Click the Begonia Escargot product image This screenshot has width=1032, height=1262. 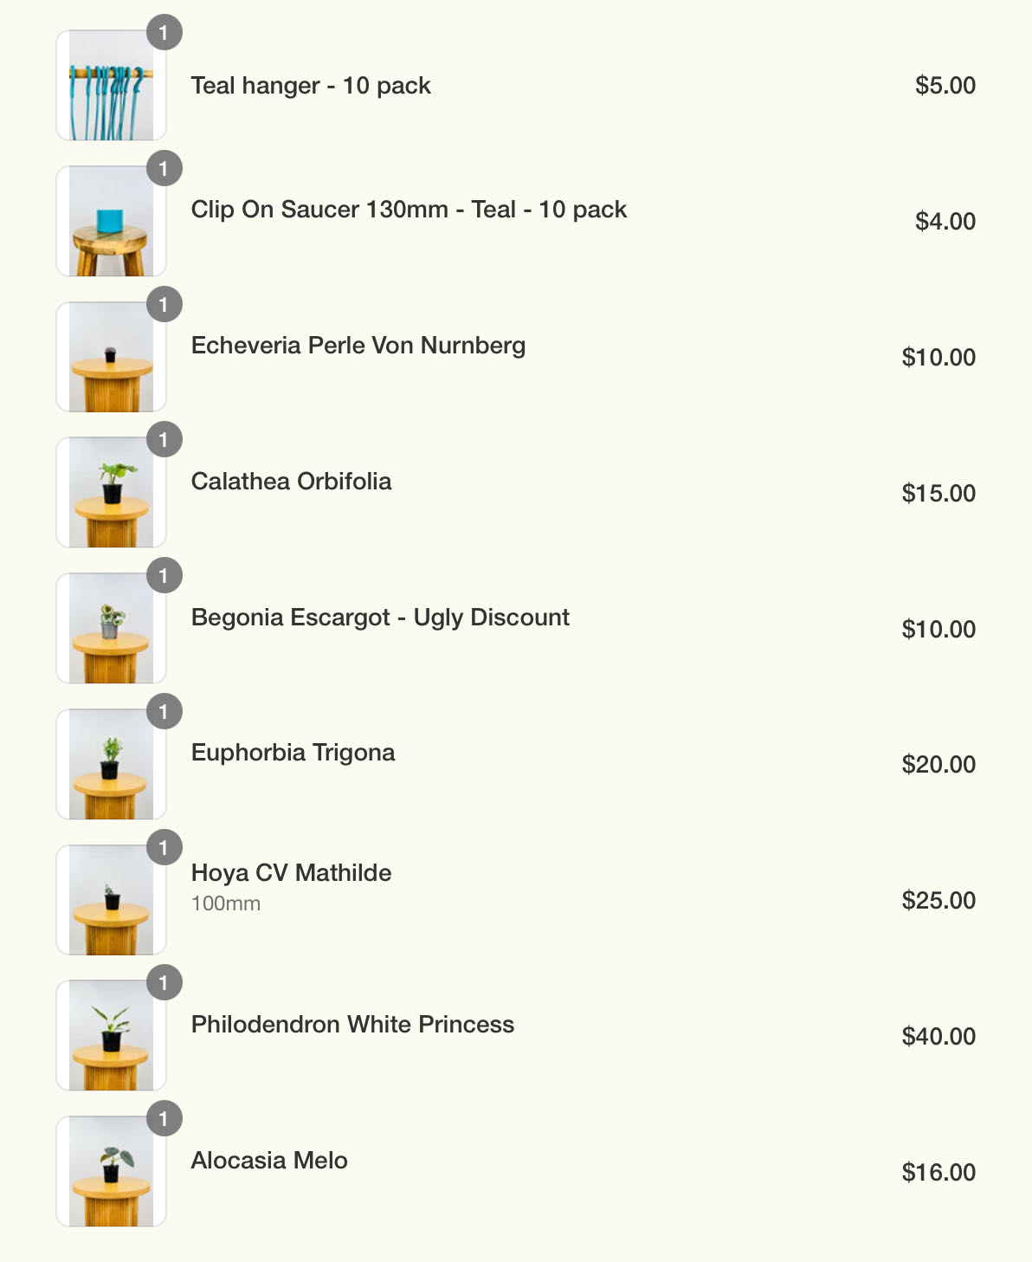(111, 629)
